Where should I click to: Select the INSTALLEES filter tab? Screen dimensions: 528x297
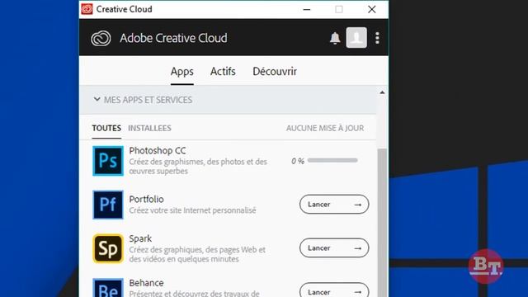149,129
